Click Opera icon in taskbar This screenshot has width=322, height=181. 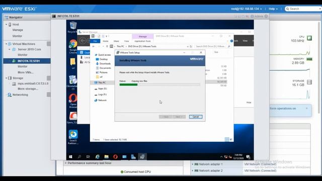click(115, 157)
